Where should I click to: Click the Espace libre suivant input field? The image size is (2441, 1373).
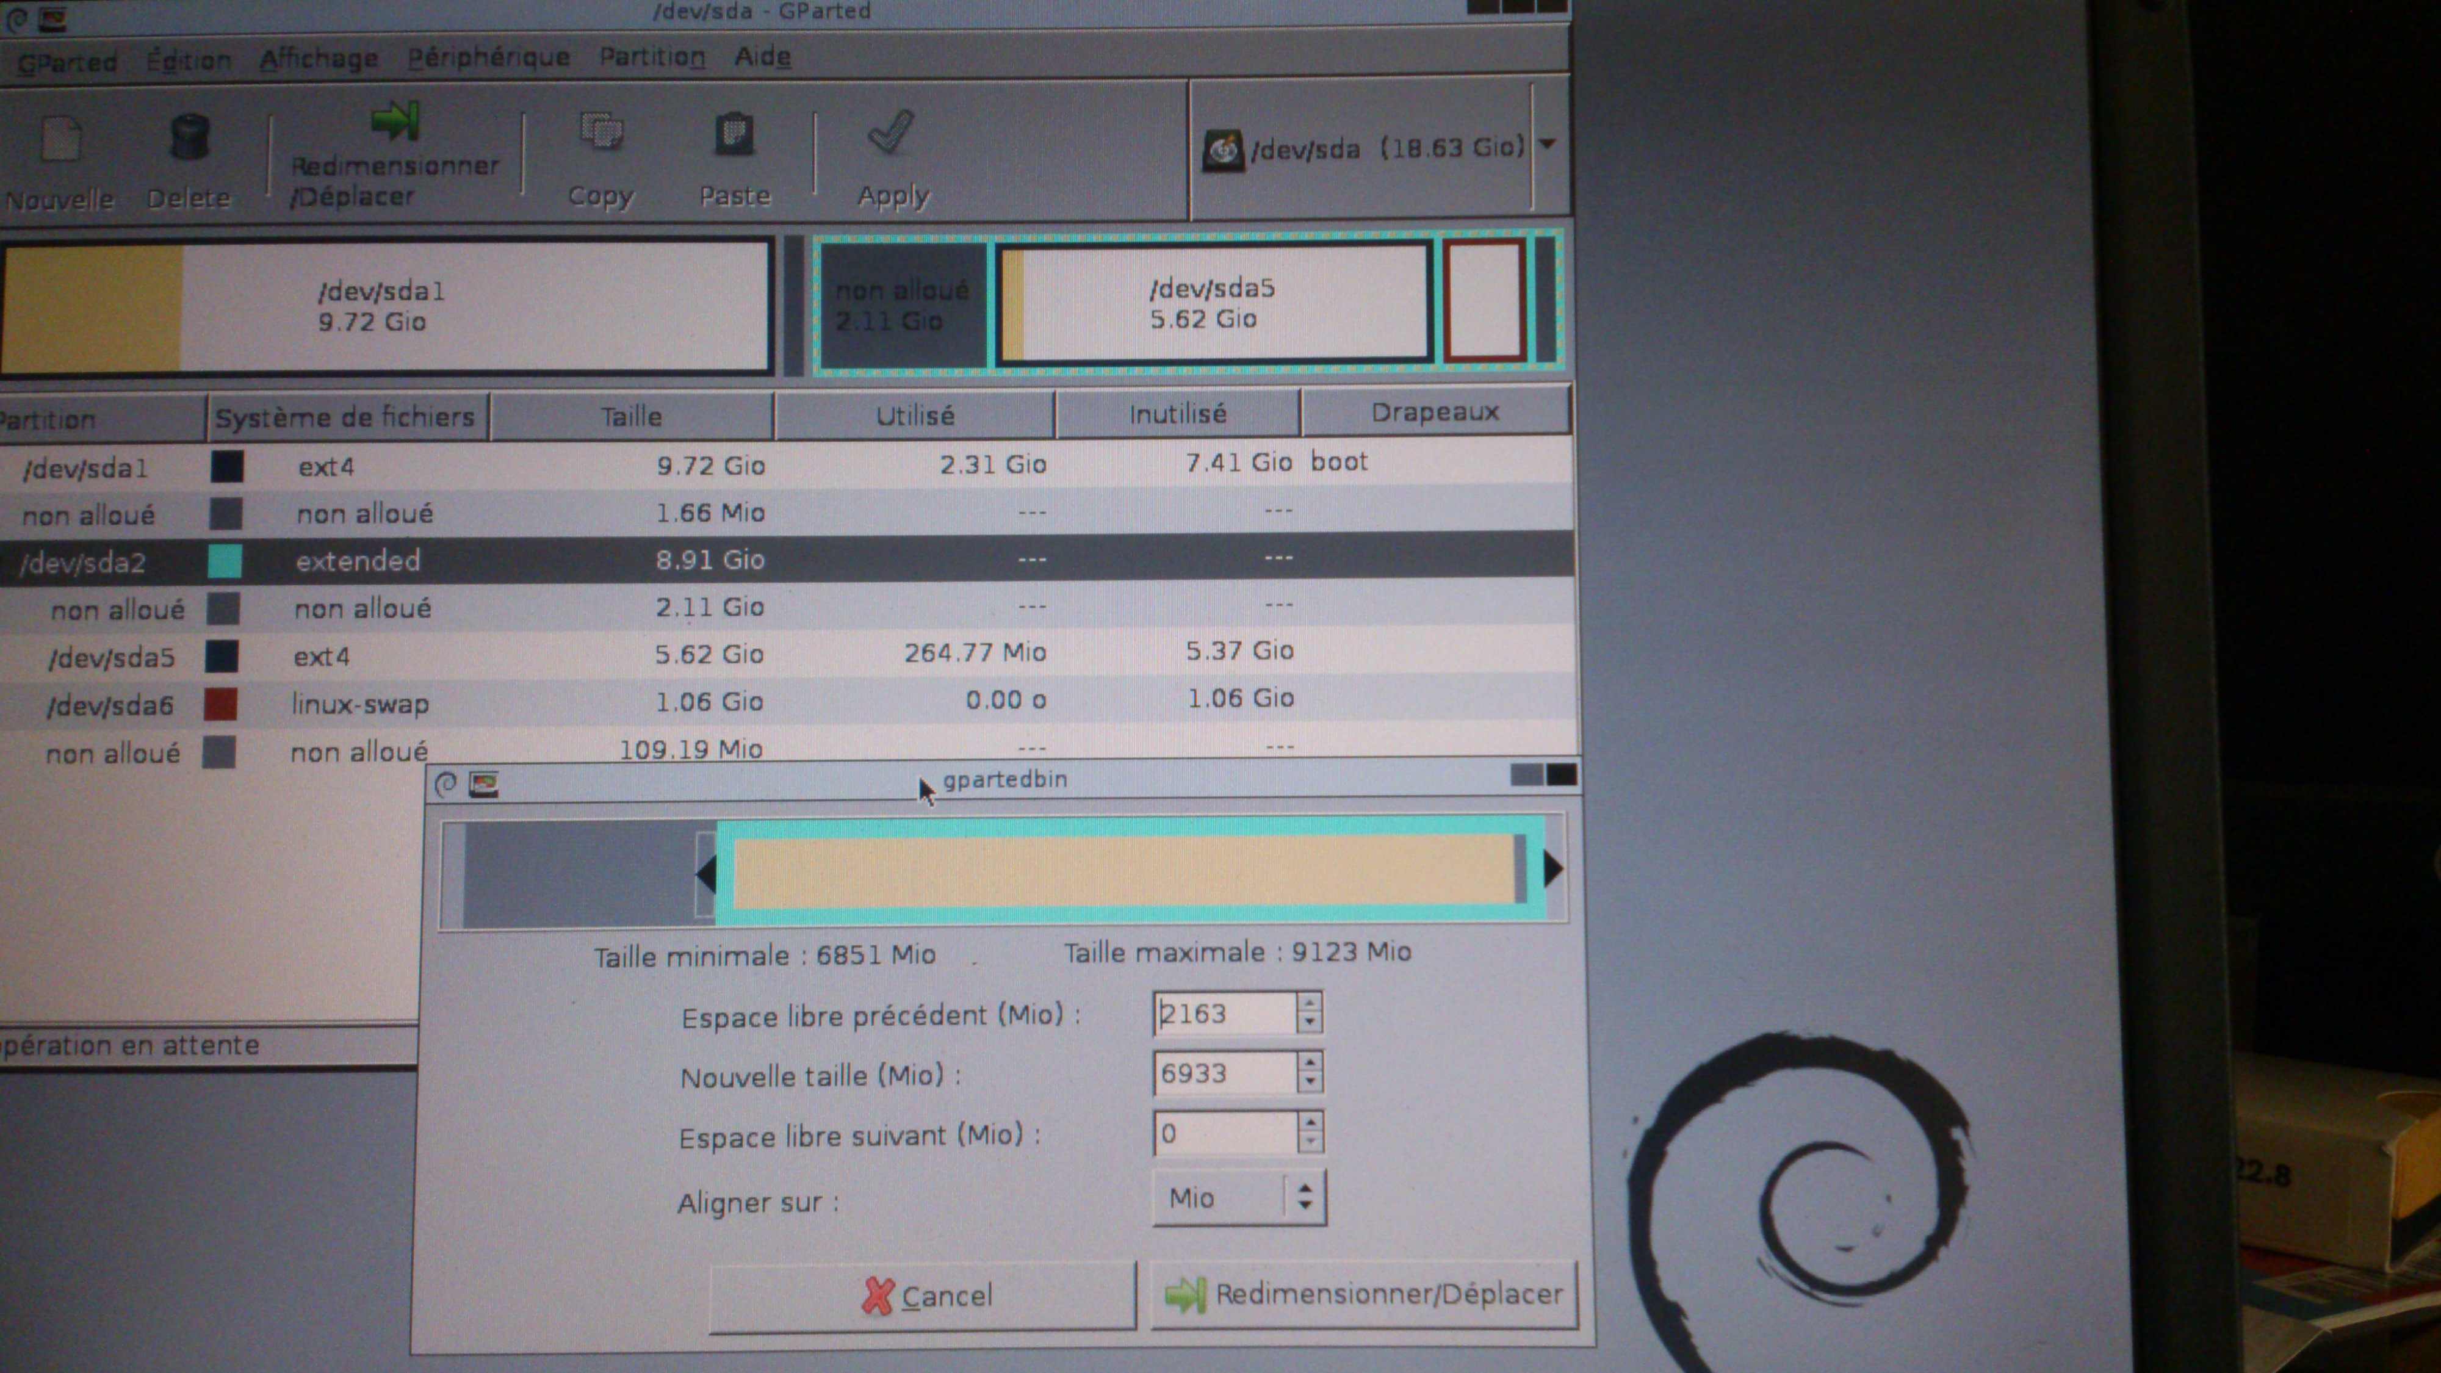point(1224,1133)
